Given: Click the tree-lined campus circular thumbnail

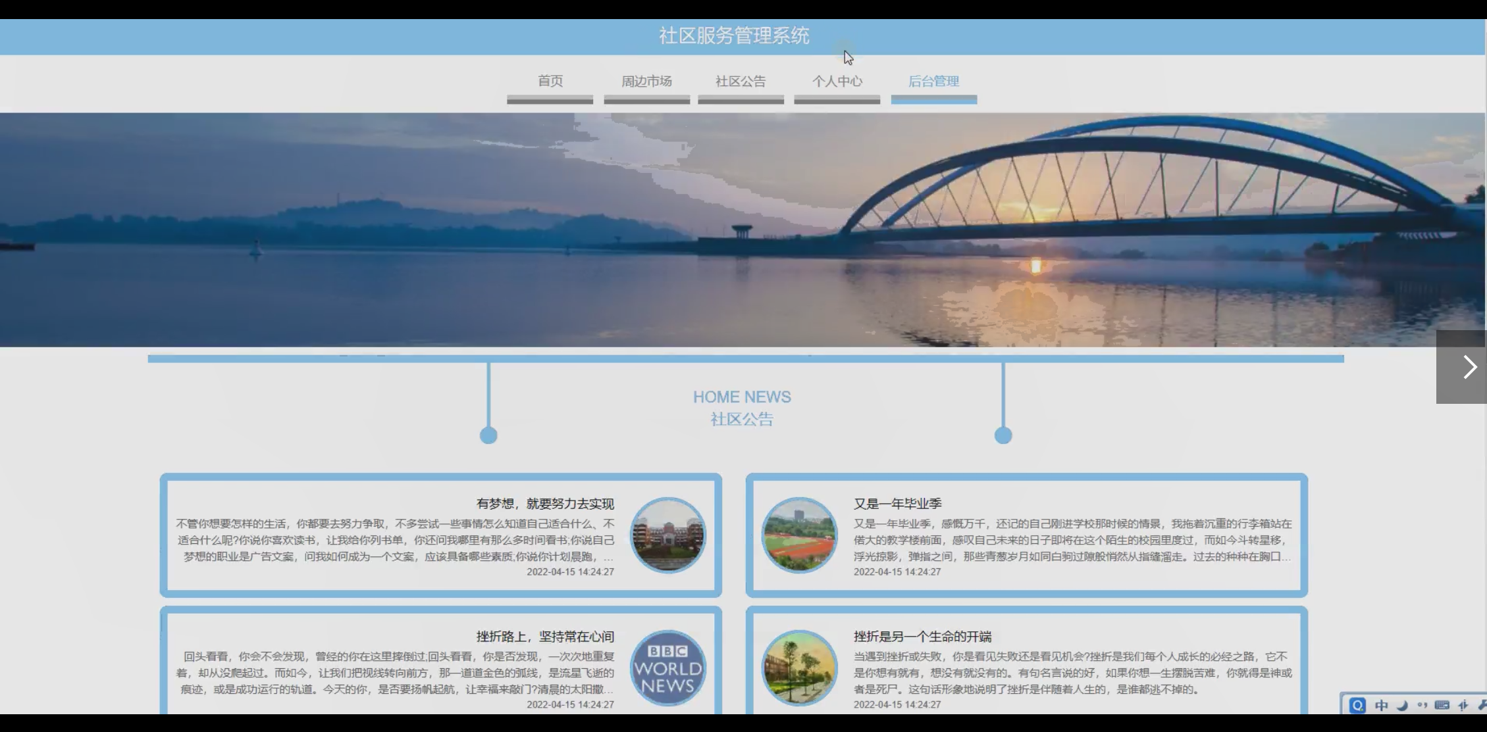Looking at the screenshot, I should (x=799, y=668).
